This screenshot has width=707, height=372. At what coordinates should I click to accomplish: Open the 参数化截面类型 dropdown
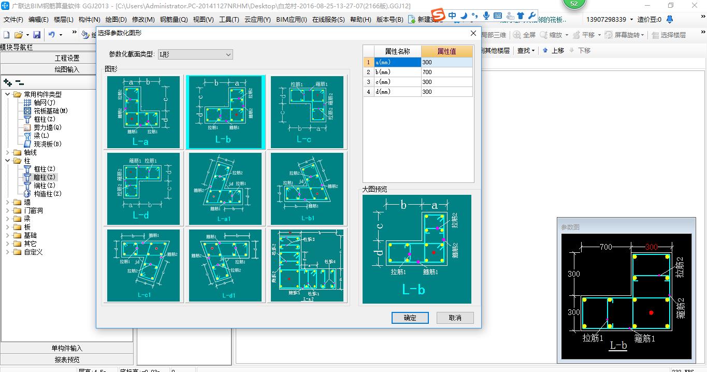click(195, 54)
